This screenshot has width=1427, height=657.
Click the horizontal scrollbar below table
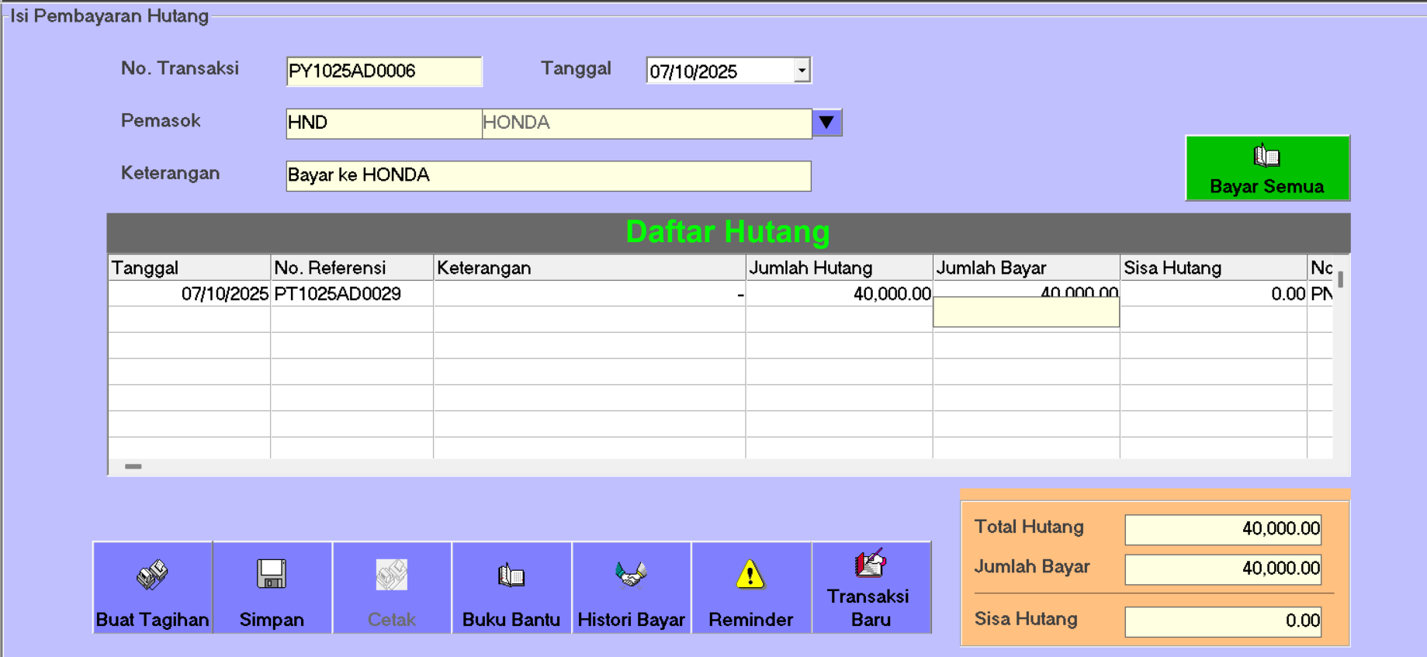(x=133, y=466)
